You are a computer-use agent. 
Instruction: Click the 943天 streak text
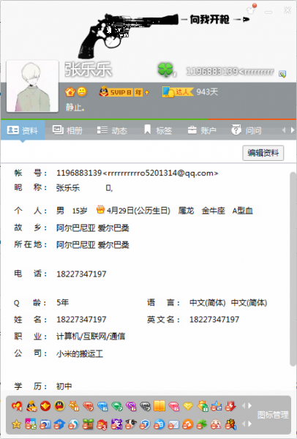pyautogui.click(x=207, y=92)
